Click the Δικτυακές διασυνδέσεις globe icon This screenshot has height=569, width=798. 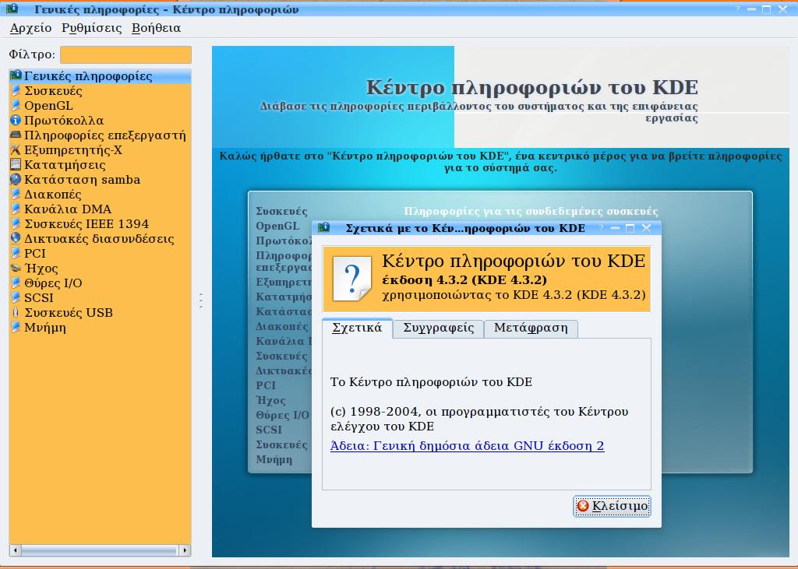[x=16, y=238]
